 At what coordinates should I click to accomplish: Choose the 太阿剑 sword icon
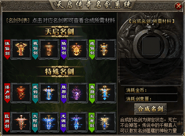(49, 122)
